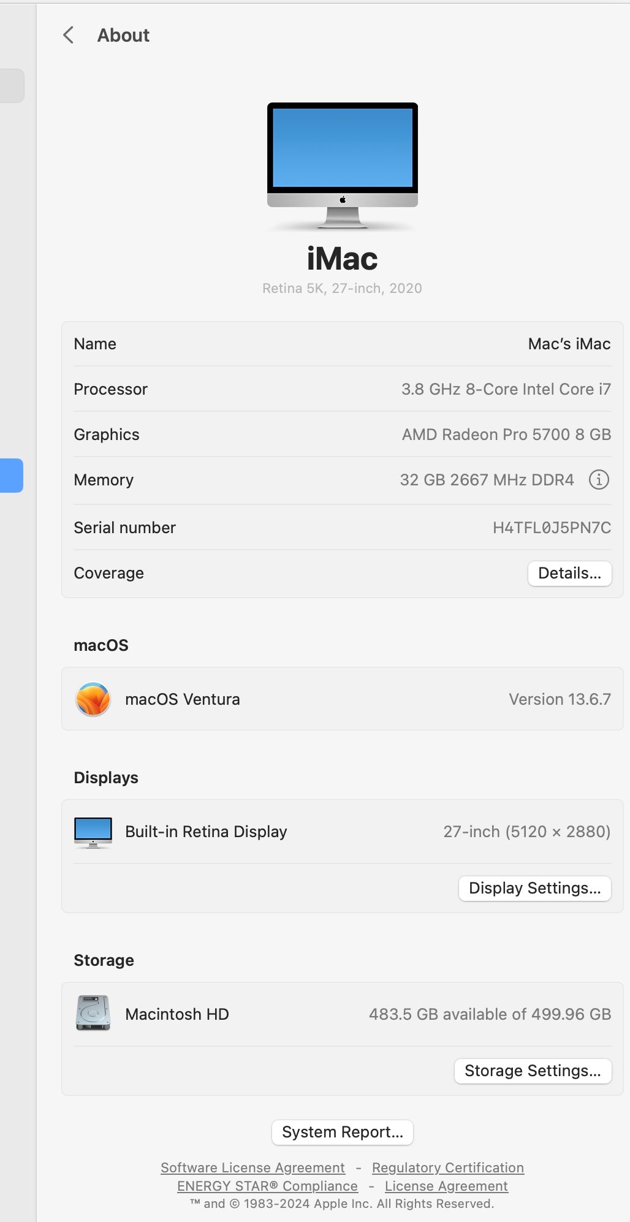Go back using the chevron beside About
Screen dimensions: 630x1222
[x=69, y=36]
